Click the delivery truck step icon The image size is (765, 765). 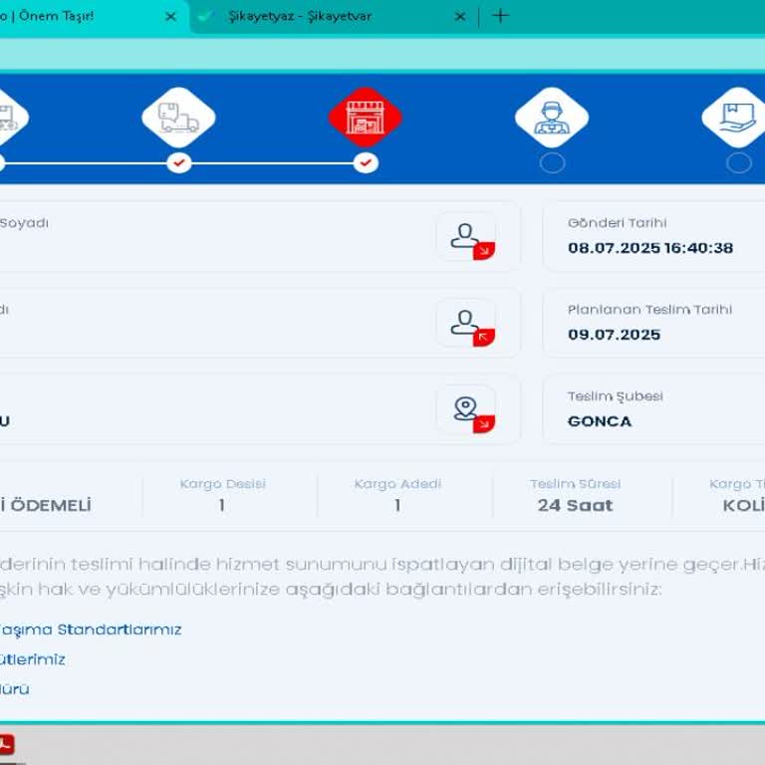178,118
